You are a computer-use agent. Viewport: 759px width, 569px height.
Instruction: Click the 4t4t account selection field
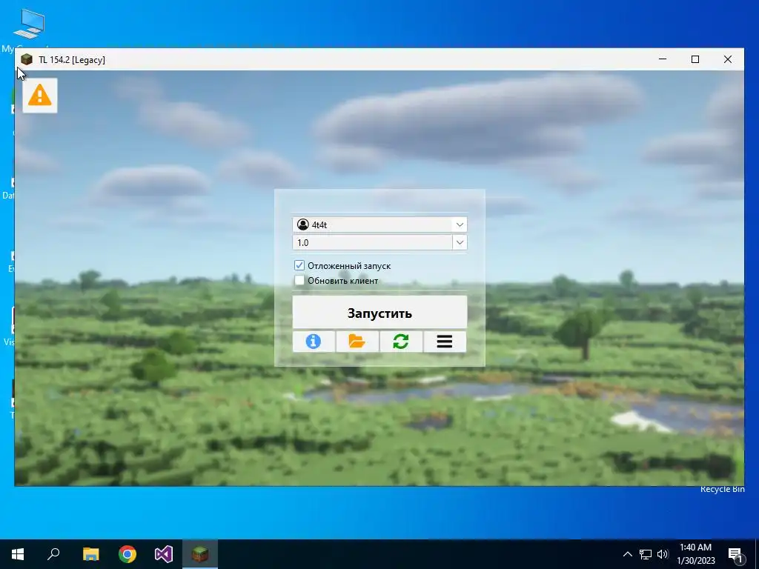tap(379, 224)
